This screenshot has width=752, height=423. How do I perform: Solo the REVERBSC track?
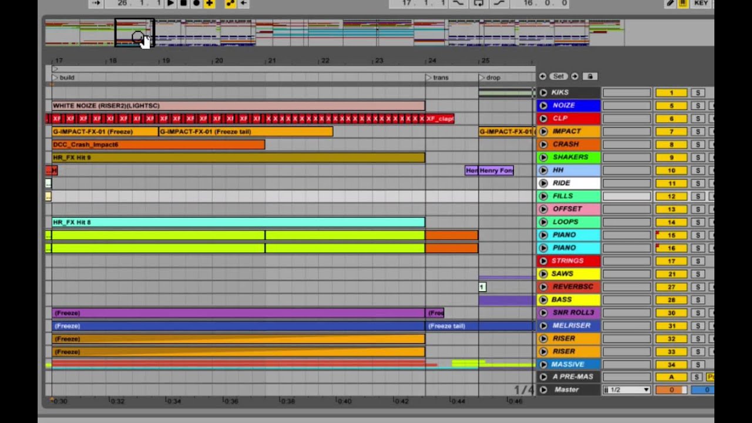(698, 287)
